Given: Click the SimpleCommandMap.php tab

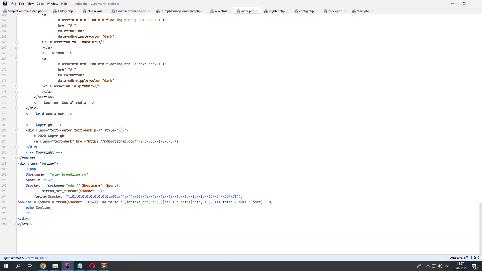Looking at the screenshot, I should 26,11.
